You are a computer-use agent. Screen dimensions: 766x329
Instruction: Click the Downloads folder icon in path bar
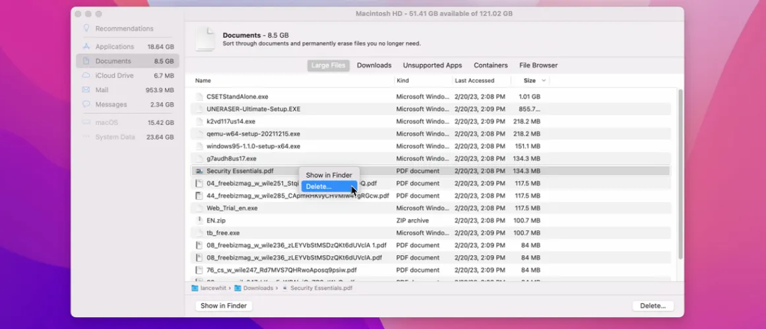coord(239,288)
